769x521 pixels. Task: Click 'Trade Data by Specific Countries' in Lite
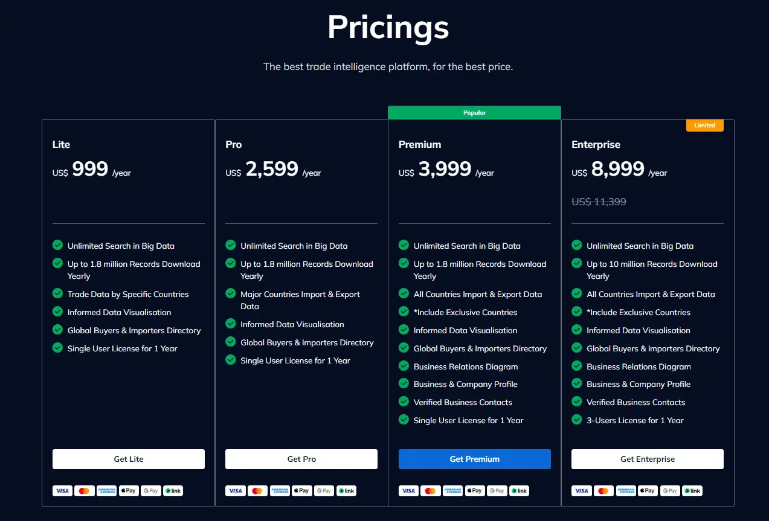(128, 294)
